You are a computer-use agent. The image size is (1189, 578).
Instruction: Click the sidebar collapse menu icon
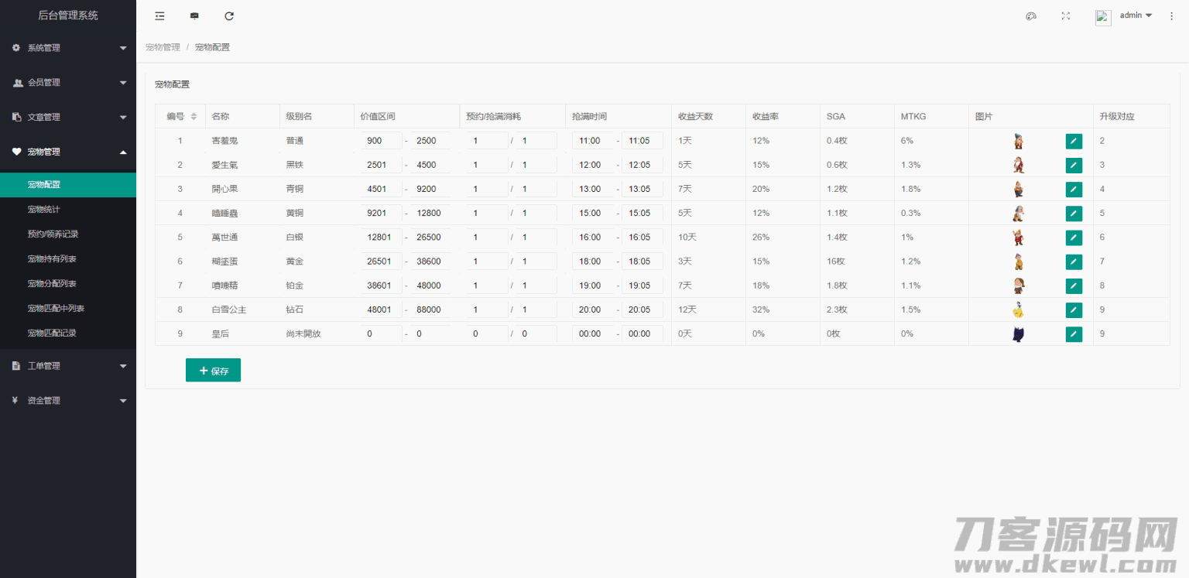pos(159,16)
